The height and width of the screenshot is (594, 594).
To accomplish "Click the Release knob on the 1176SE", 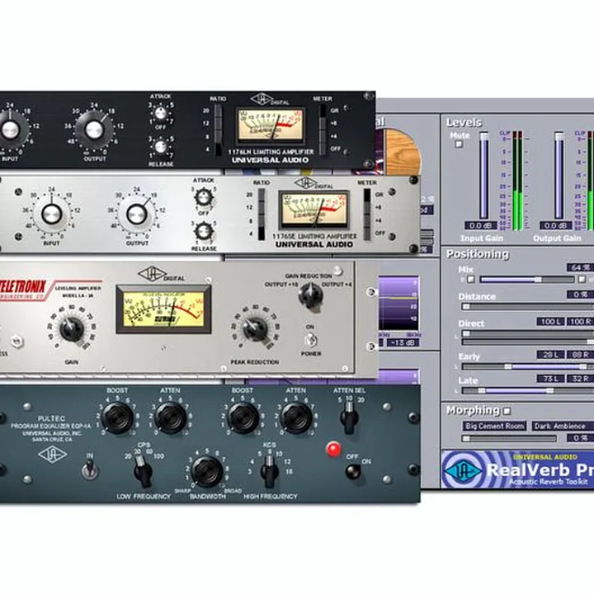I will (204, 231).
